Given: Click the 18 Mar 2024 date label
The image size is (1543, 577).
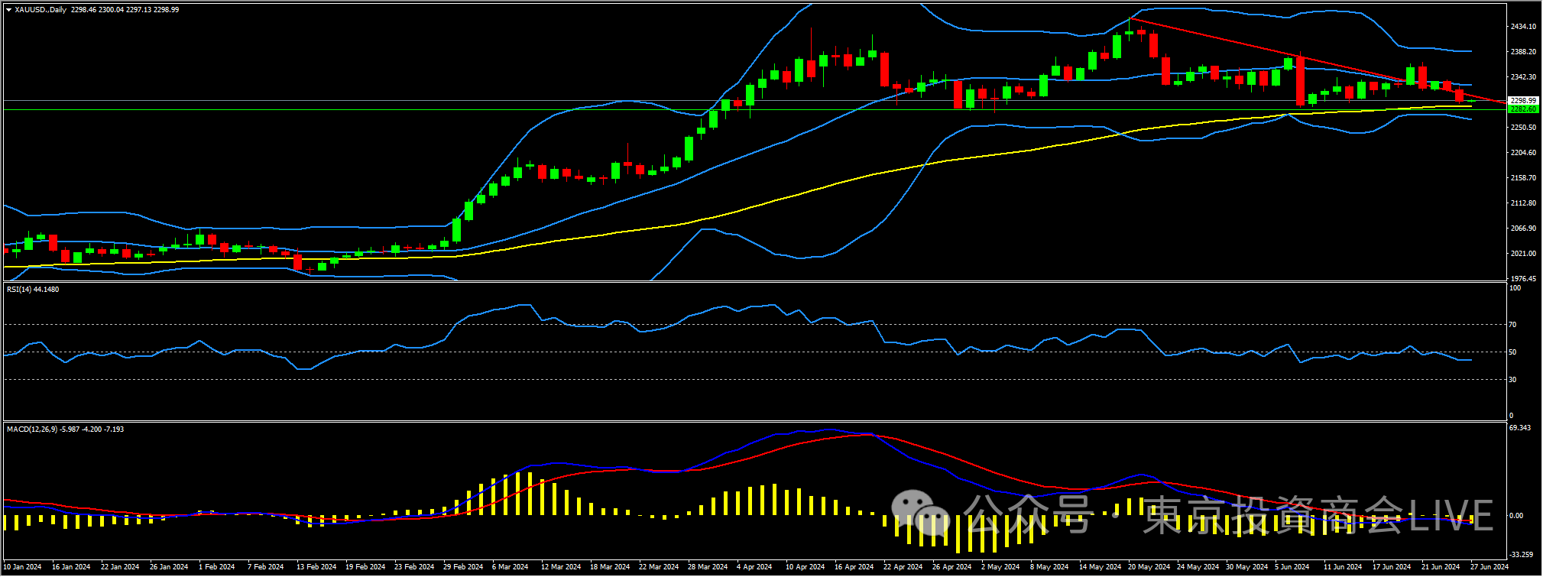Looking at the screenshot, I should click(610, 567).
